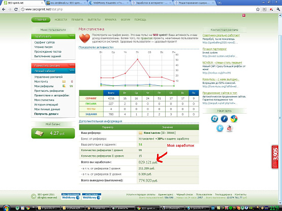Open the Google social icon
The height and width of the screenshot is (211, 282).
point(234,119)
